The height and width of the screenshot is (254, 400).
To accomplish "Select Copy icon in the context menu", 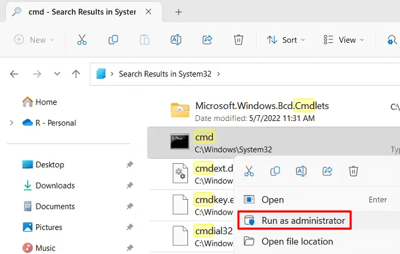I will pyautogui.click(x=275, y=171).
